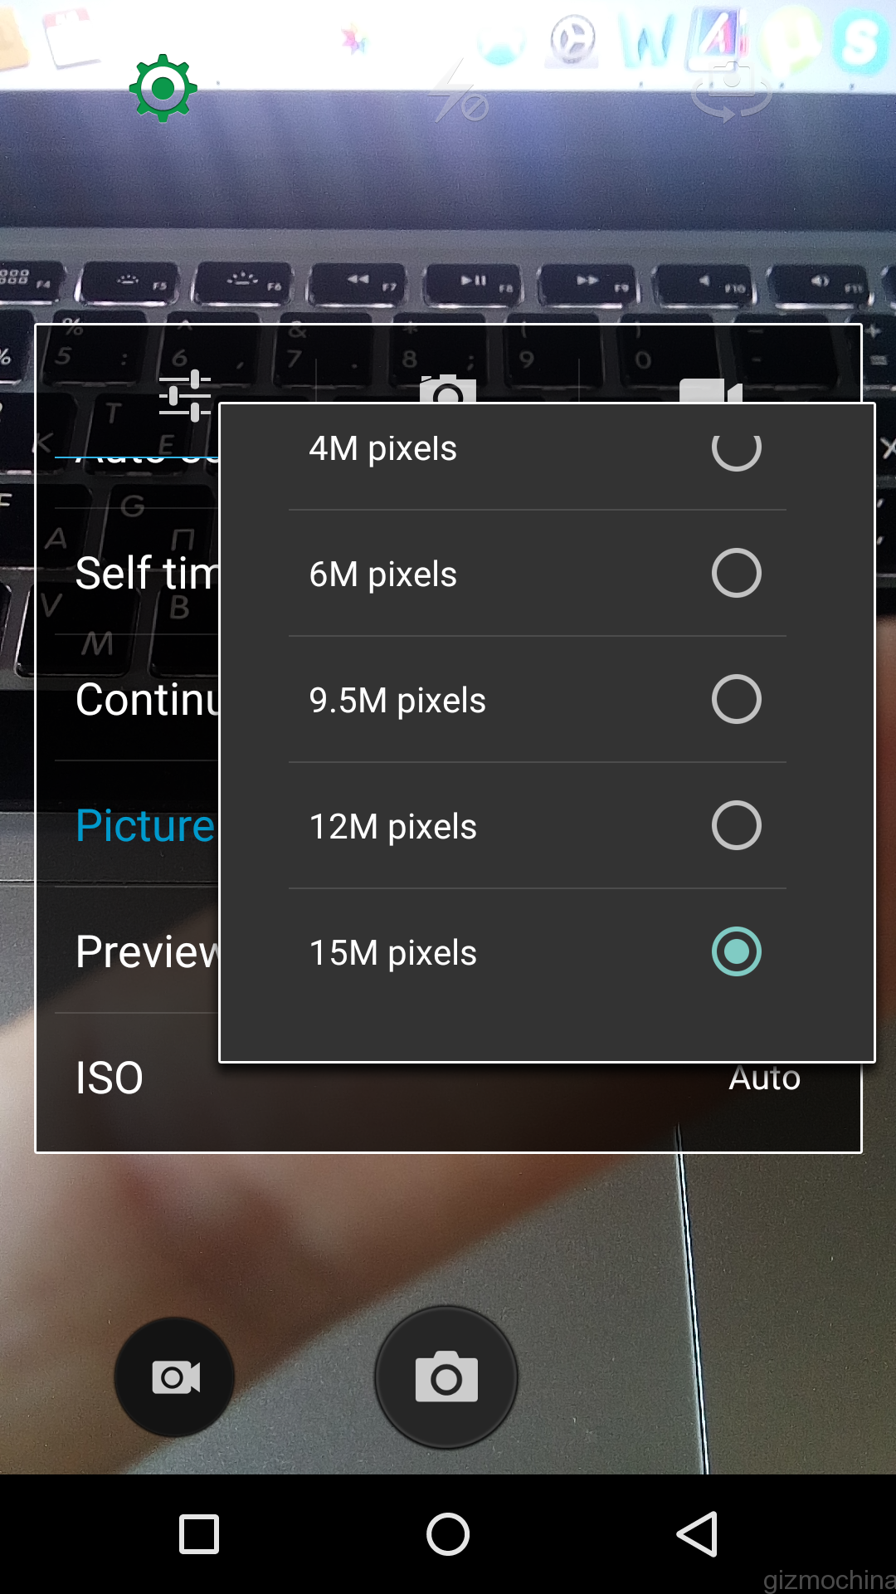Image resolution: width=896 pixels, height=1594 pixels.
Task: Select the 6M pixels radio button
Action: click(736, 573)
